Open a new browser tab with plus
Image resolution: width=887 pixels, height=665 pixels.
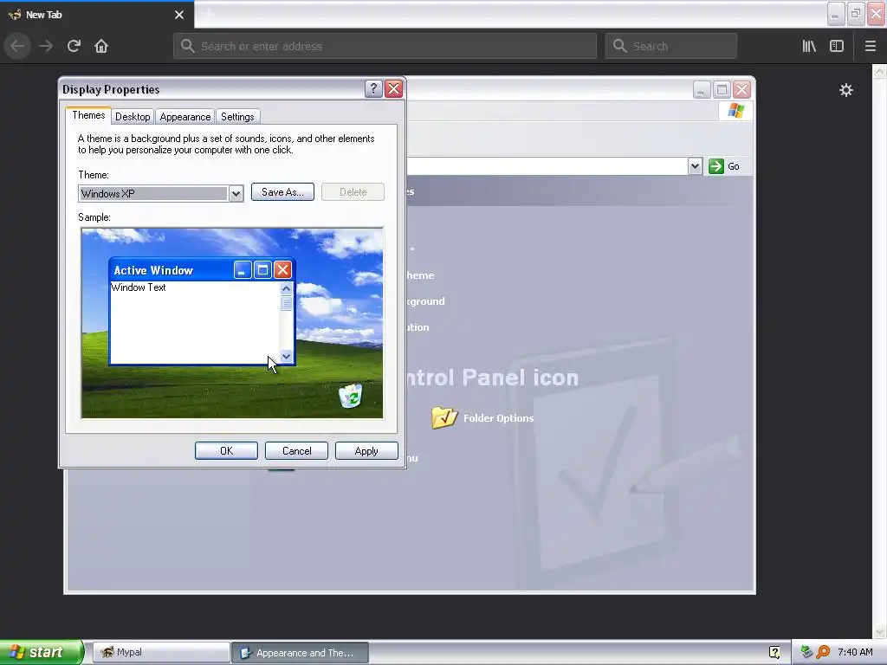coord(209,14)
